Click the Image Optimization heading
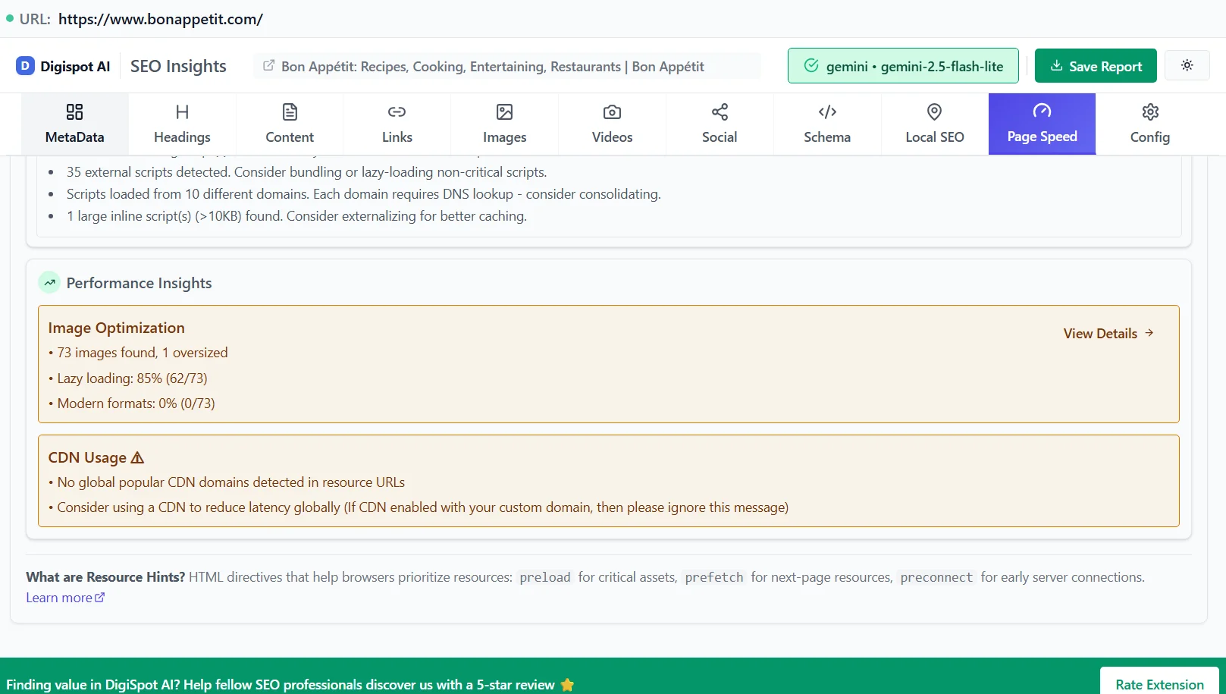The image size is (1226, 694). [117, 328]
